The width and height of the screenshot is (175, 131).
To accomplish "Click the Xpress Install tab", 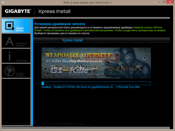I will click(72, 40).
